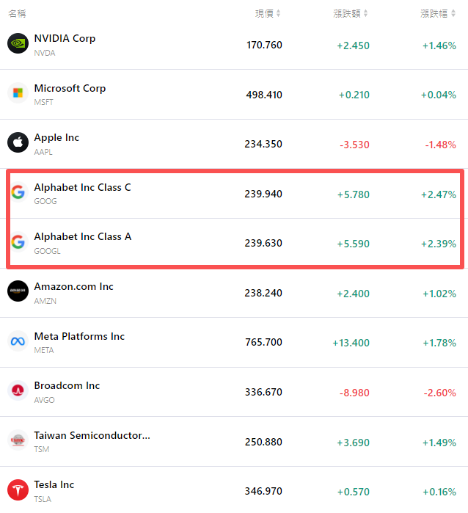Open the Microsoft Corp stock link

point(70,88)
